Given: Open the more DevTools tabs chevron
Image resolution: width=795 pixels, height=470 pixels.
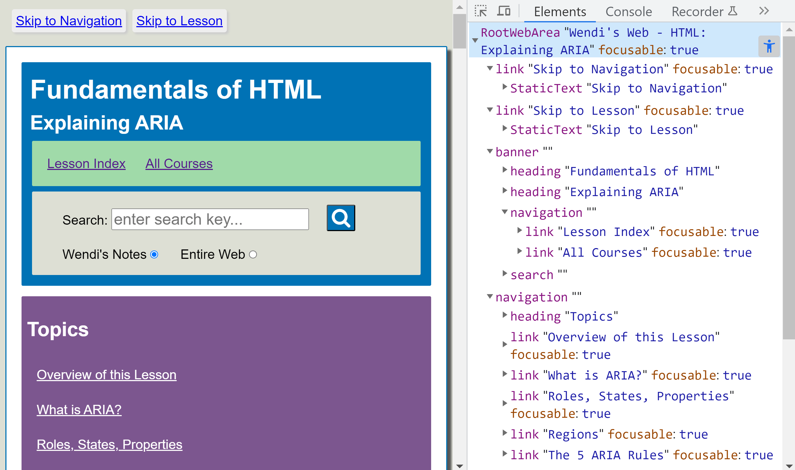Looking at the screenshot, I should point(764,11).
